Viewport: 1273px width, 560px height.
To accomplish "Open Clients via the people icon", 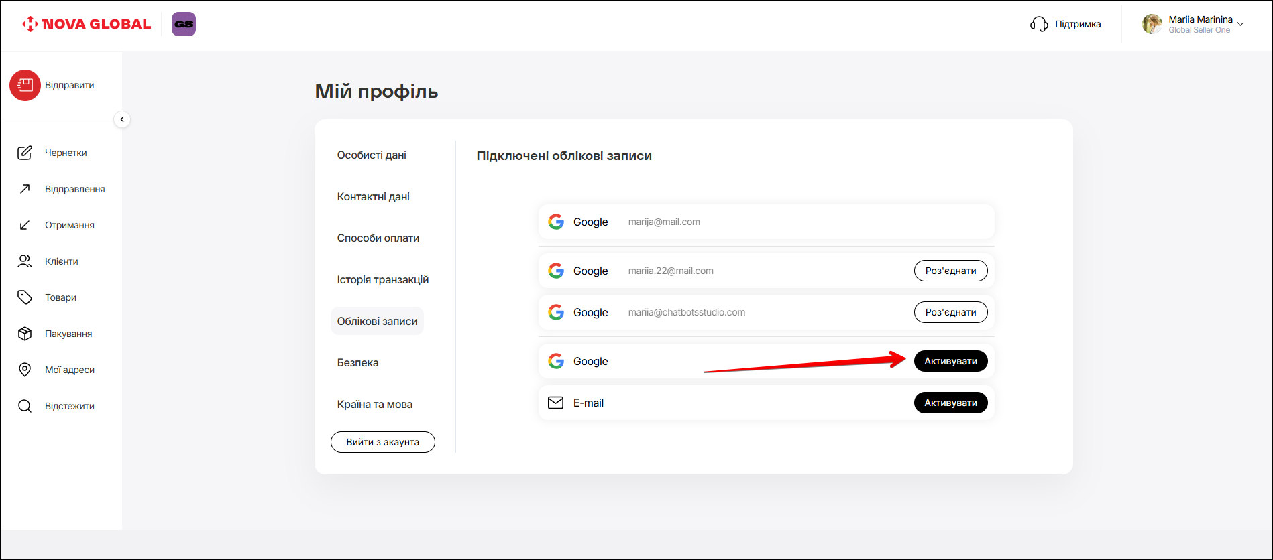I will click(25, 261).
